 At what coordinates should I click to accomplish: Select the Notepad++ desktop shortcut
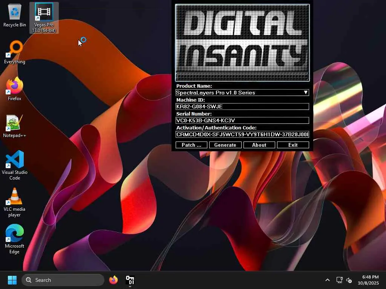(x=15, y=126)
